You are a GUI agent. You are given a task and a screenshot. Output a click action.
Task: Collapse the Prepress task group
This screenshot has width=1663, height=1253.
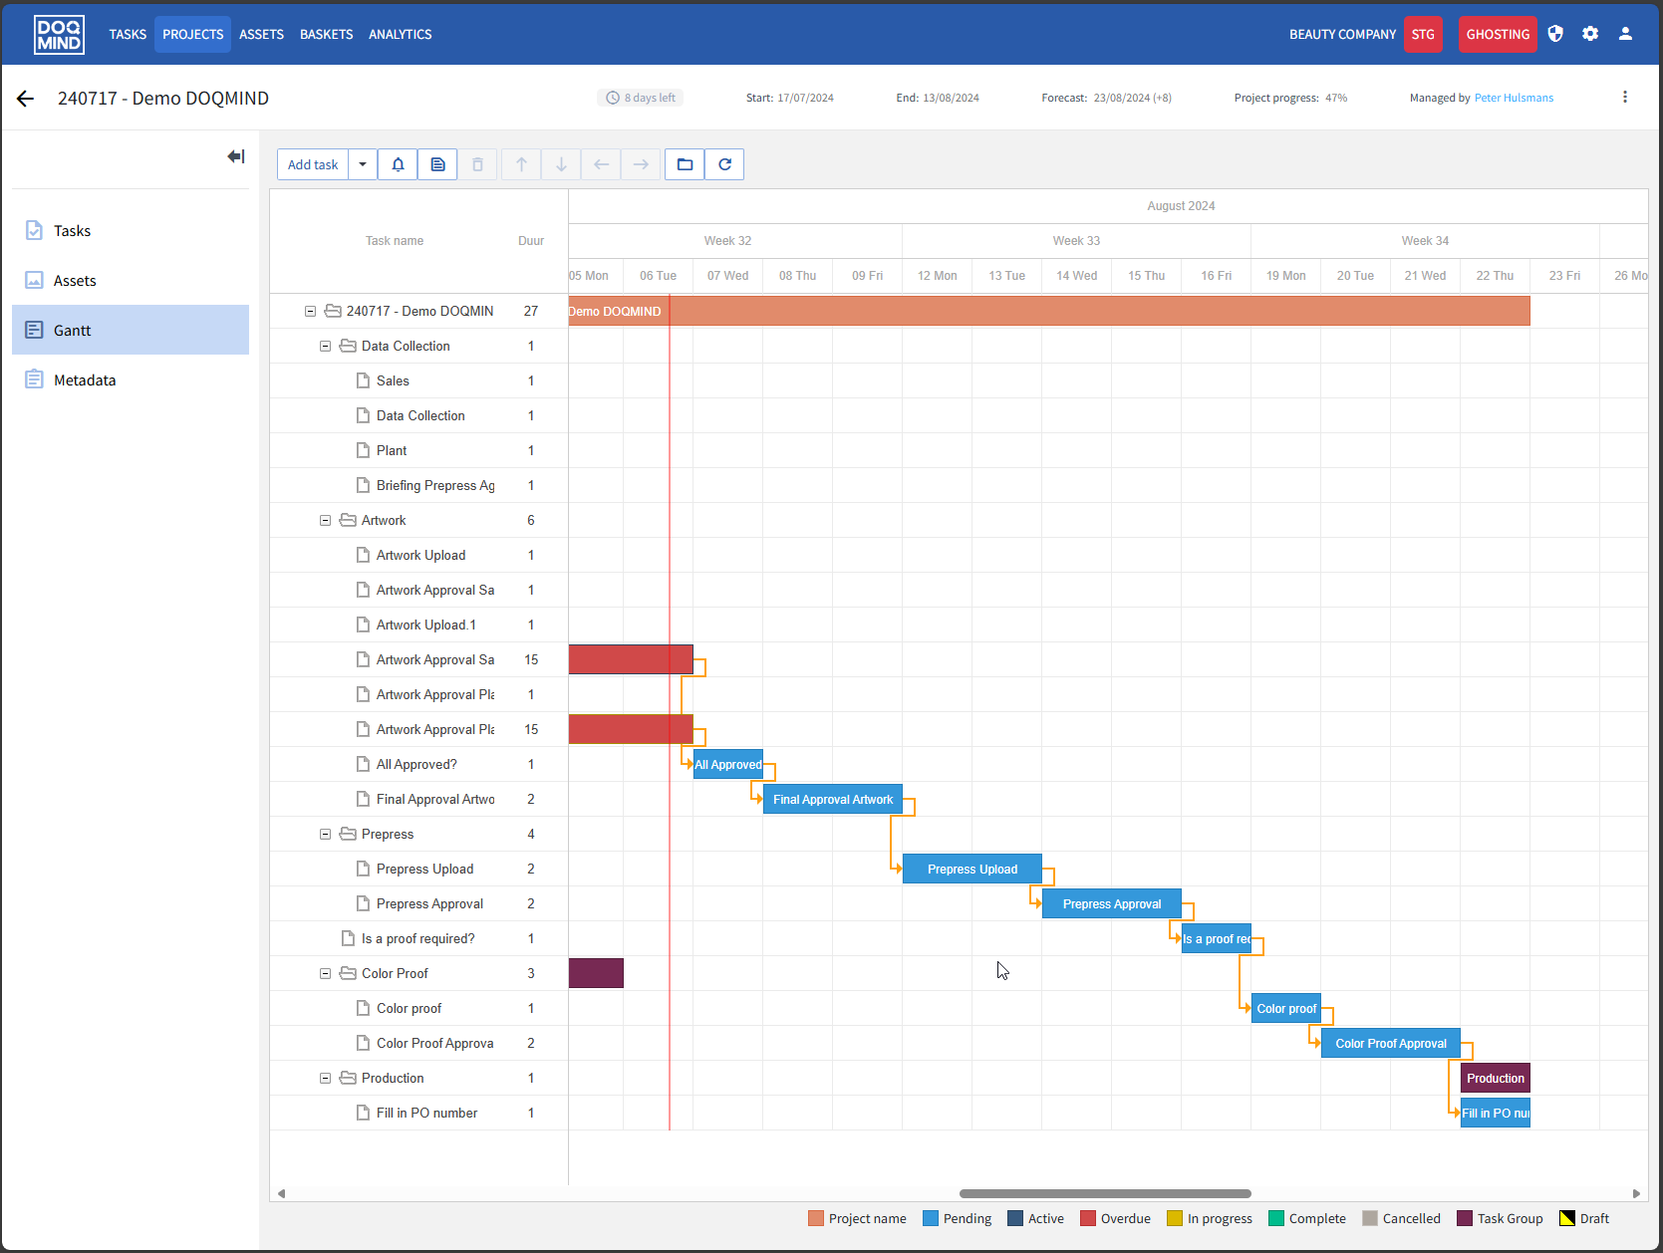(x=325, y=834)
